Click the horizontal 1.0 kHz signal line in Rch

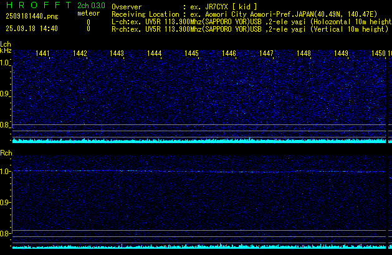point(199,171)
